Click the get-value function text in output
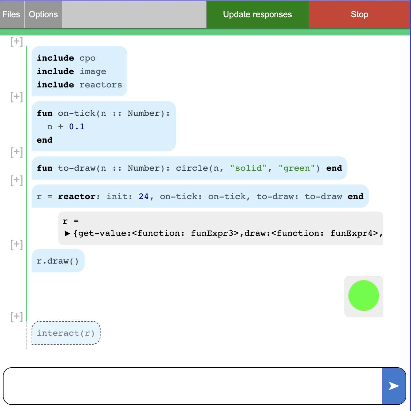 point(159,233)
